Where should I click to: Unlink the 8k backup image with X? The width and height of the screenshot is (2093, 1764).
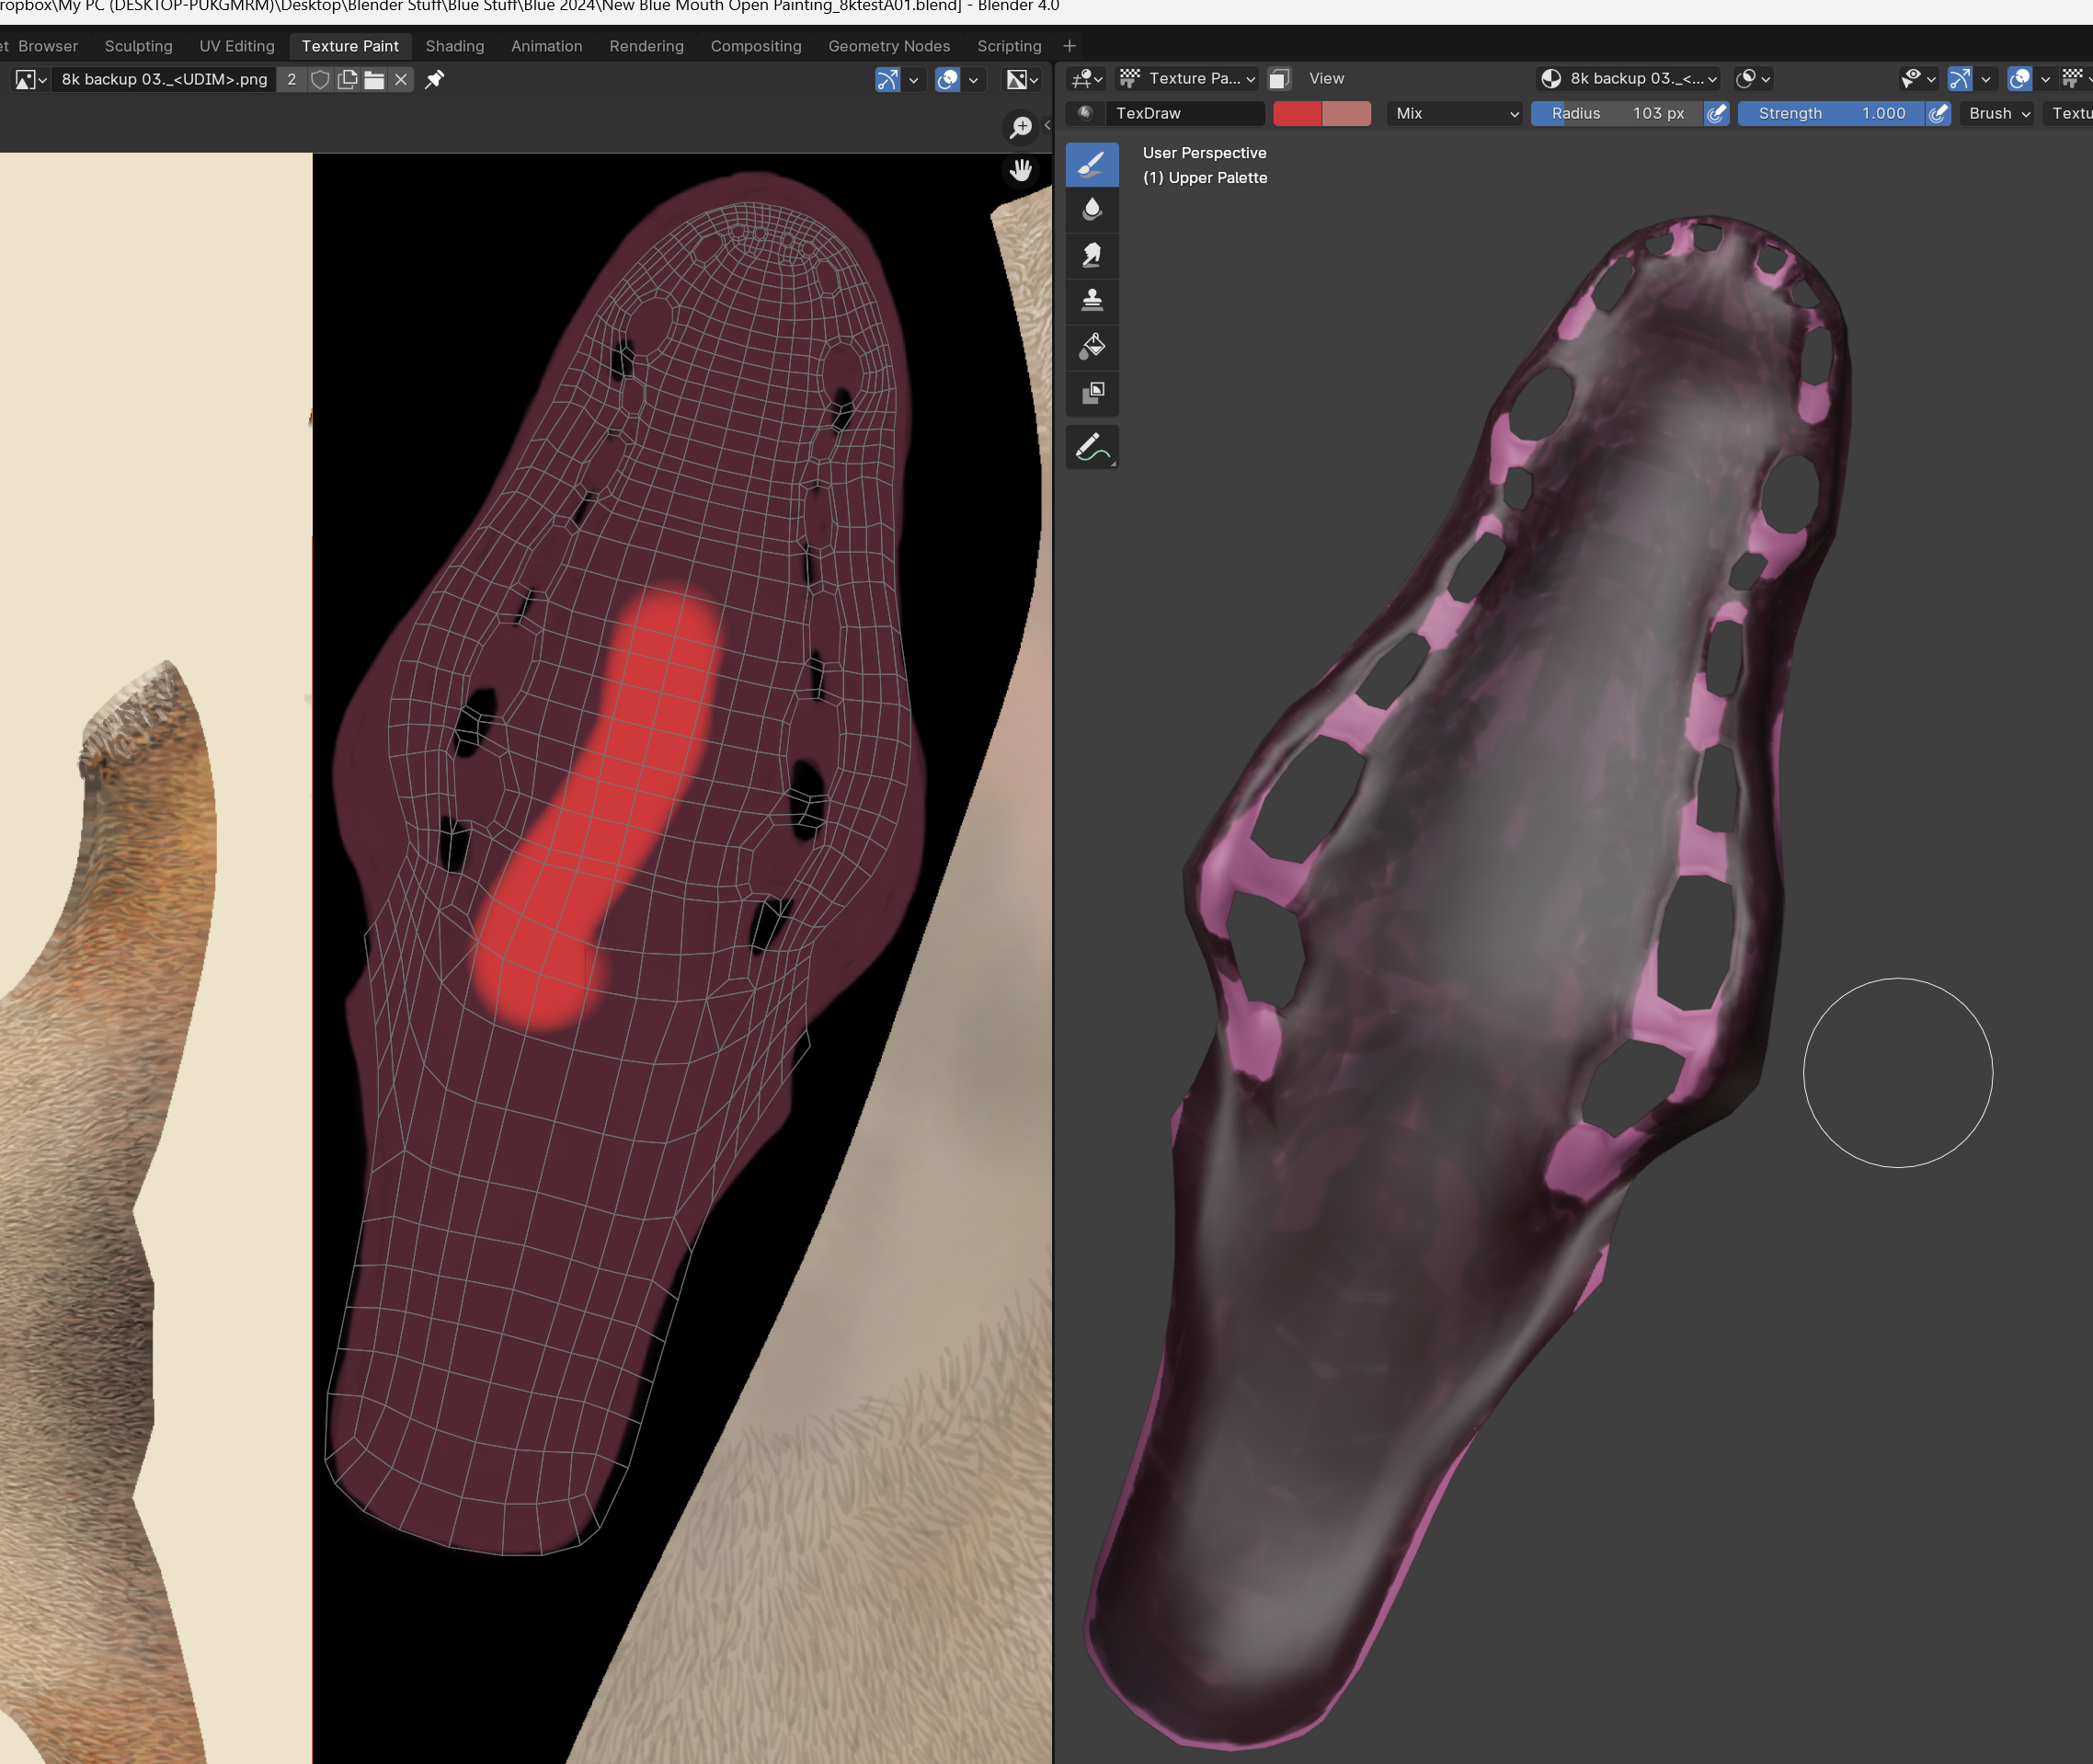click(x=401, y=80)
